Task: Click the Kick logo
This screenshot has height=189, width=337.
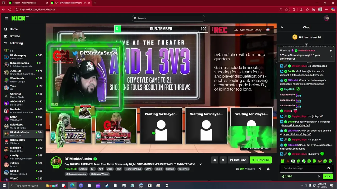Action: coord(20,18)
